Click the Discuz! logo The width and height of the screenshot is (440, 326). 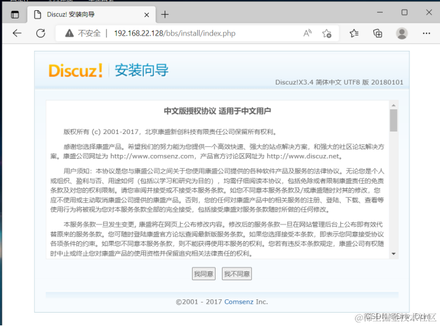[76, 71]
